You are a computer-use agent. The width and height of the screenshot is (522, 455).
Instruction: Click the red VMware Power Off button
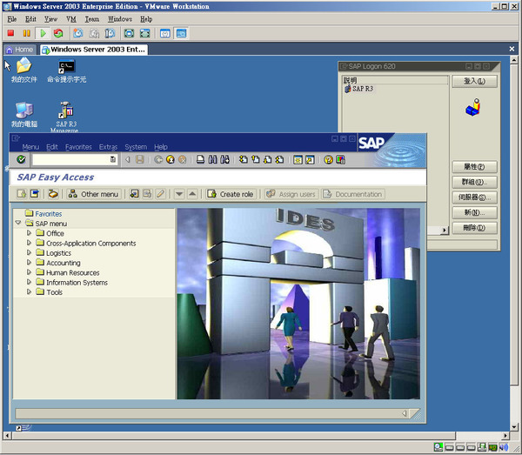click(x=10, y=33)
